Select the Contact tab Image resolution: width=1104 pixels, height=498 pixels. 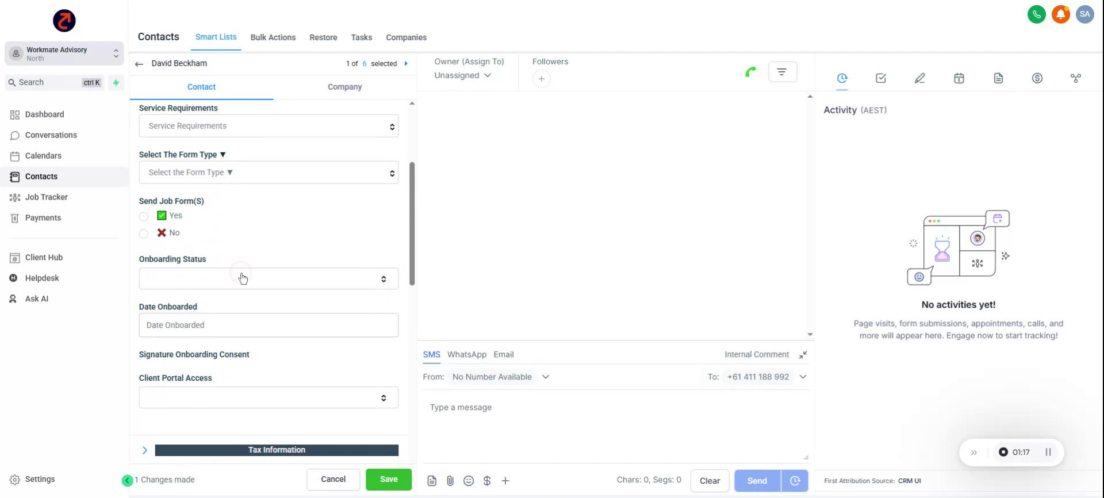[201, 87]
